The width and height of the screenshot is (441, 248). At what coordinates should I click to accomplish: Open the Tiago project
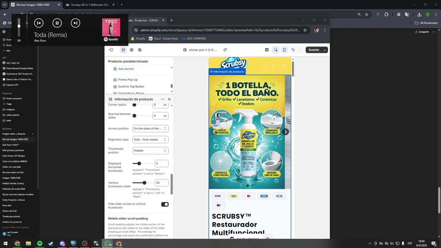7,104
